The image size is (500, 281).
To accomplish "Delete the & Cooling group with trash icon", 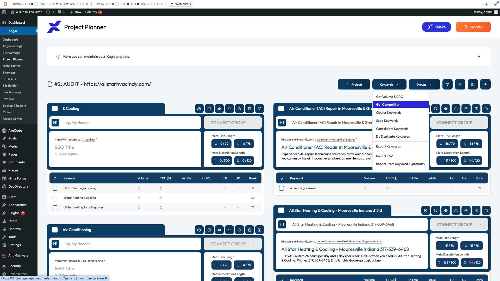I will click(249, 109).
